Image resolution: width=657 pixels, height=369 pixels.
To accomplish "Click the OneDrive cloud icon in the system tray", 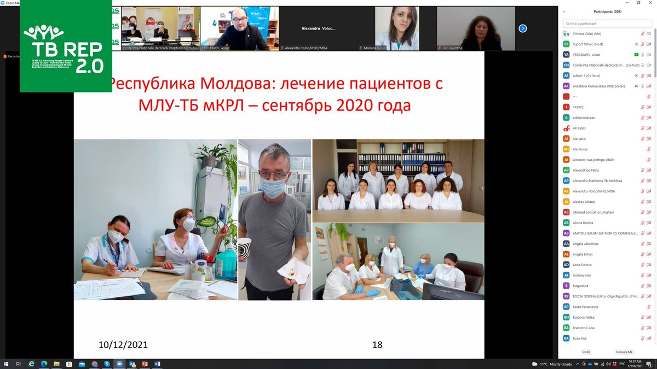I will 590,363.
